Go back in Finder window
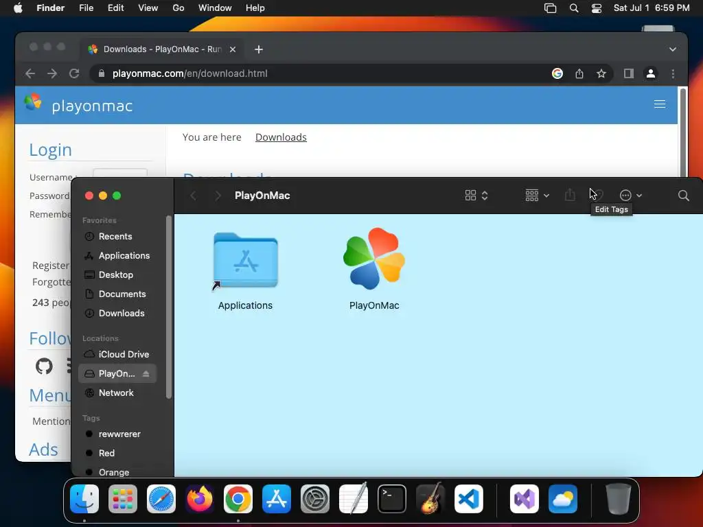 click(x=193, y=196)
